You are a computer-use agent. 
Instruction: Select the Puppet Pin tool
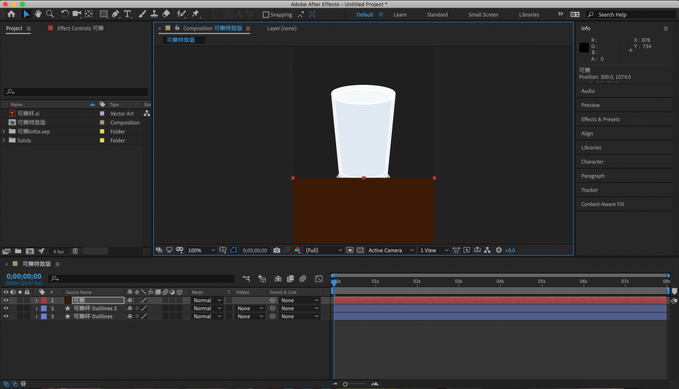[196, 14]
